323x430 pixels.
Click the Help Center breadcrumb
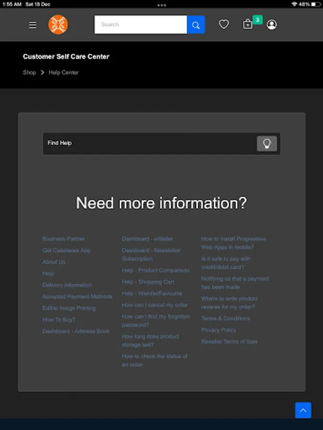64,73
